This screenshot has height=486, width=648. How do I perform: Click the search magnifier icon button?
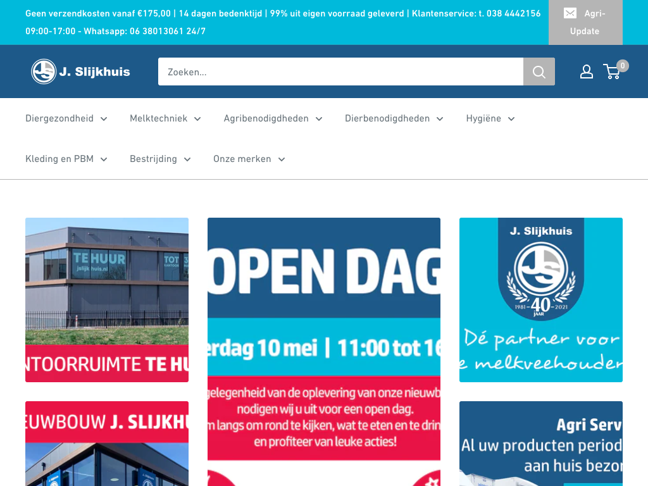point(539,72)
